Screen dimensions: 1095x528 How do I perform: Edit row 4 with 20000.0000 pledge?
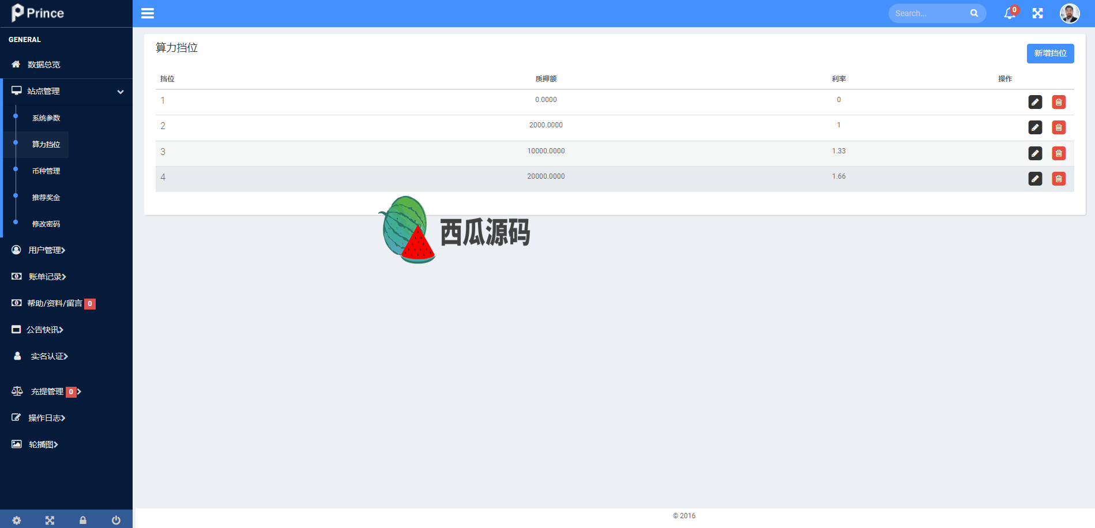click(x=1036, y=179)
